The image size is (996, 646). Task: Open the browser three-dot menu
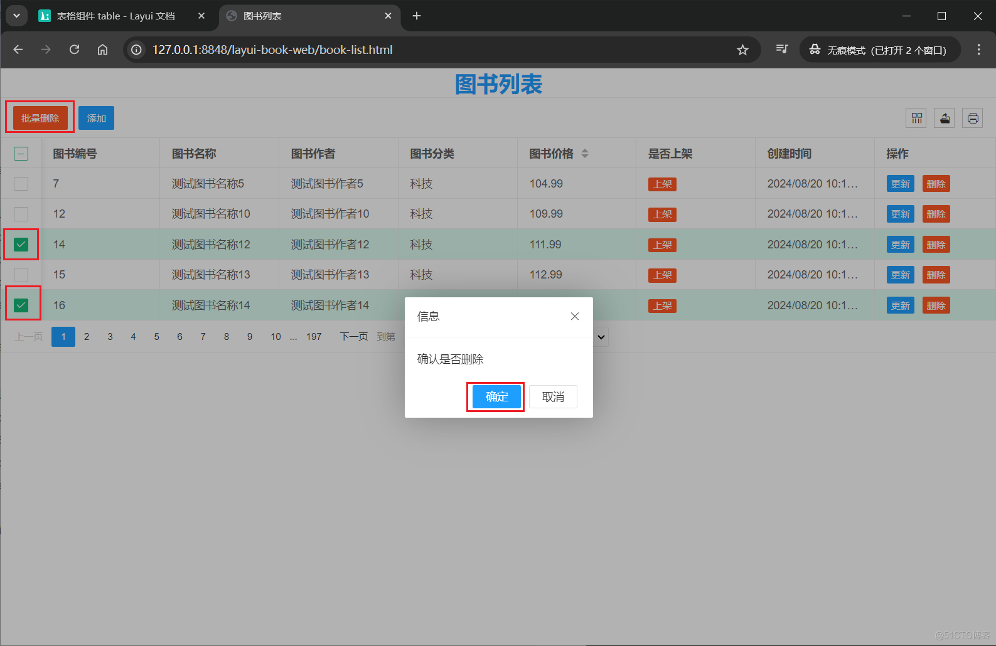978,50
